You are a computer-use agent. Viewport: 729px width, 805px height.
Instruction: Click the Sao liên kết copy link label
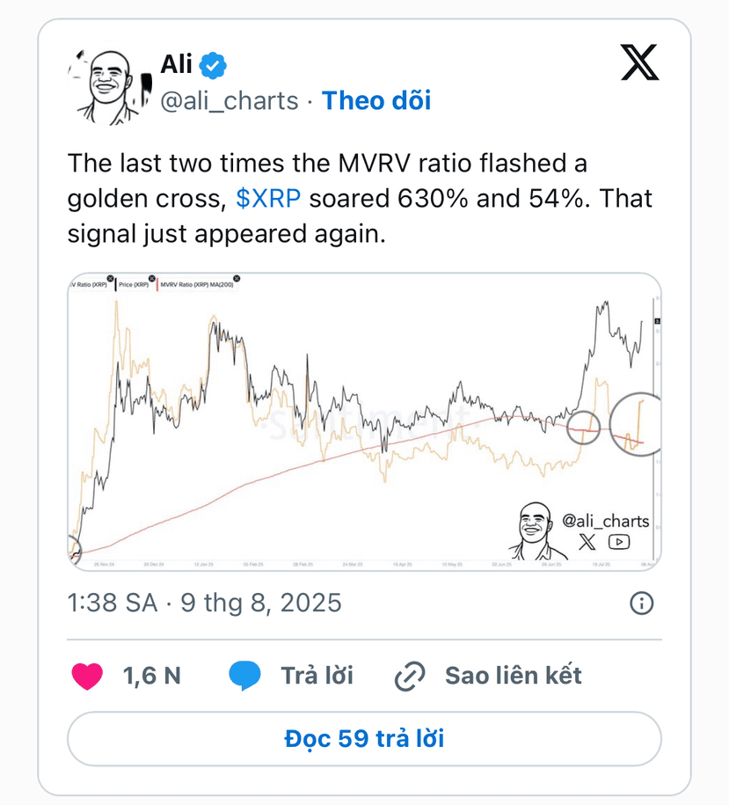pos(513,676)
